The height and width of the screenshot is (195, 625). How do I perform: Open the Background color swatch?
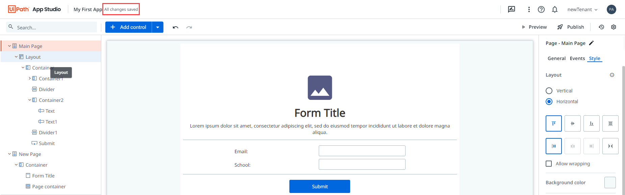[610, 183]
